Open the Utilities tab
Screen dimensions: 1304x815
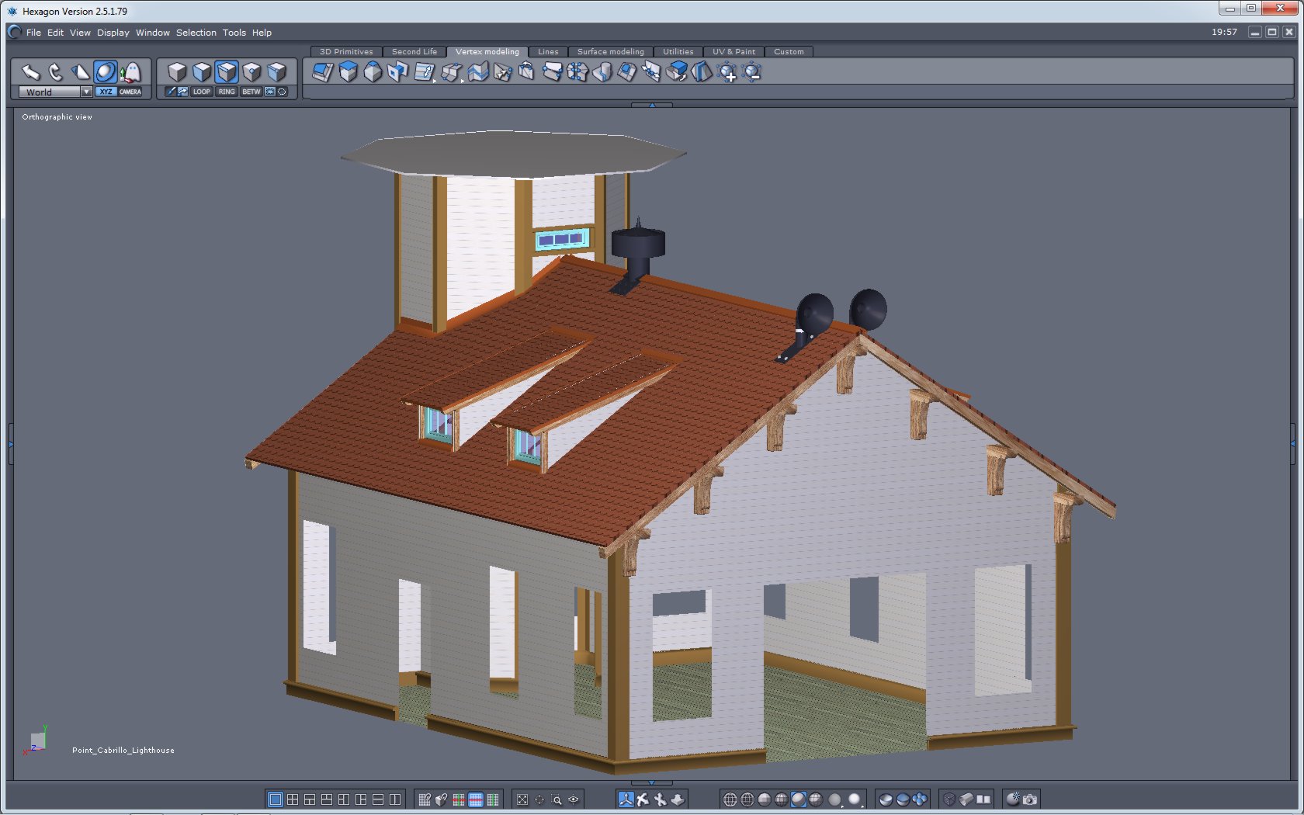point(678,52)
